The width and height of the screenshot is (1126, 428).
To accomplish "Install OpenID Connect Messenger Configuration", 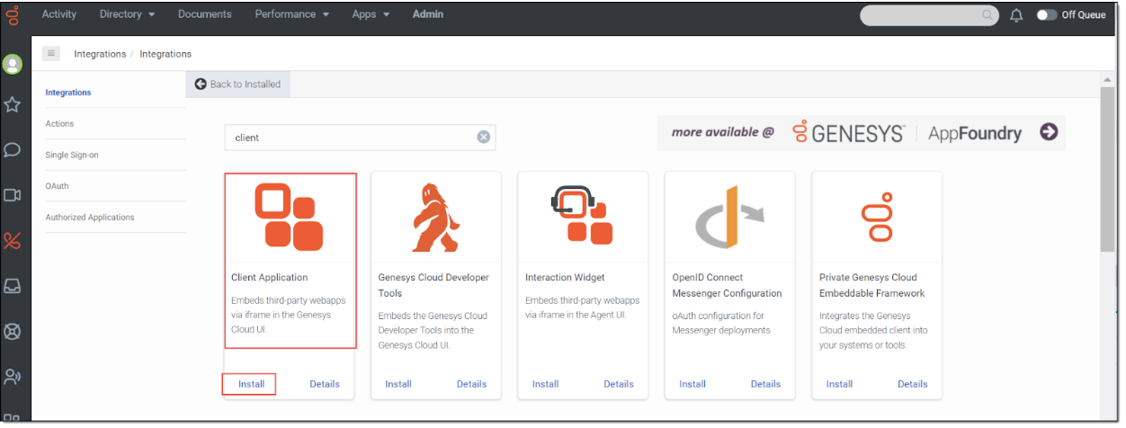I will (x=693, y=384).
